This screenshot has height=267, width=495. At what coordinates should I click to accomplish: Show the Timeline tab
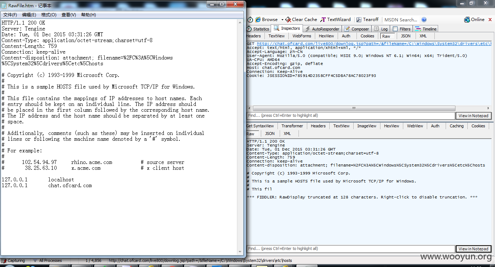point(426,29)
